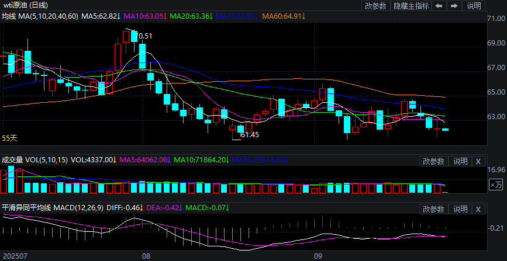Select the 成交量 VOL(5,10,15) indicator label

tap(35, 159)
